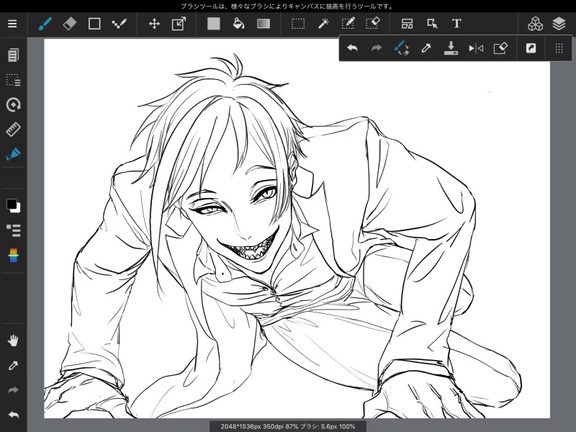The image size is (576, 432).
Task: Select the rectangular Selection tool
Action: [x=298, y=24]
